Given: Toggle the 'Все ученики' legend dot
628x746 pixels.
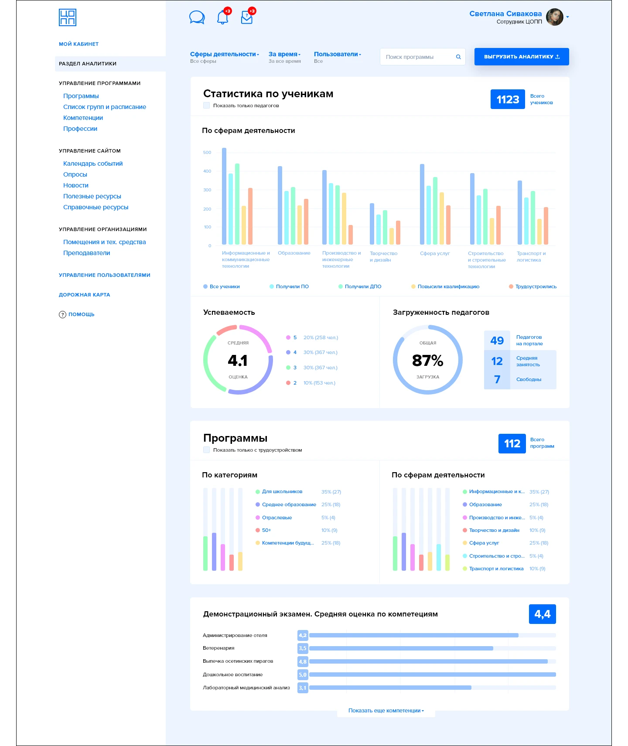Looking at the screenshot, I should 205,286.
